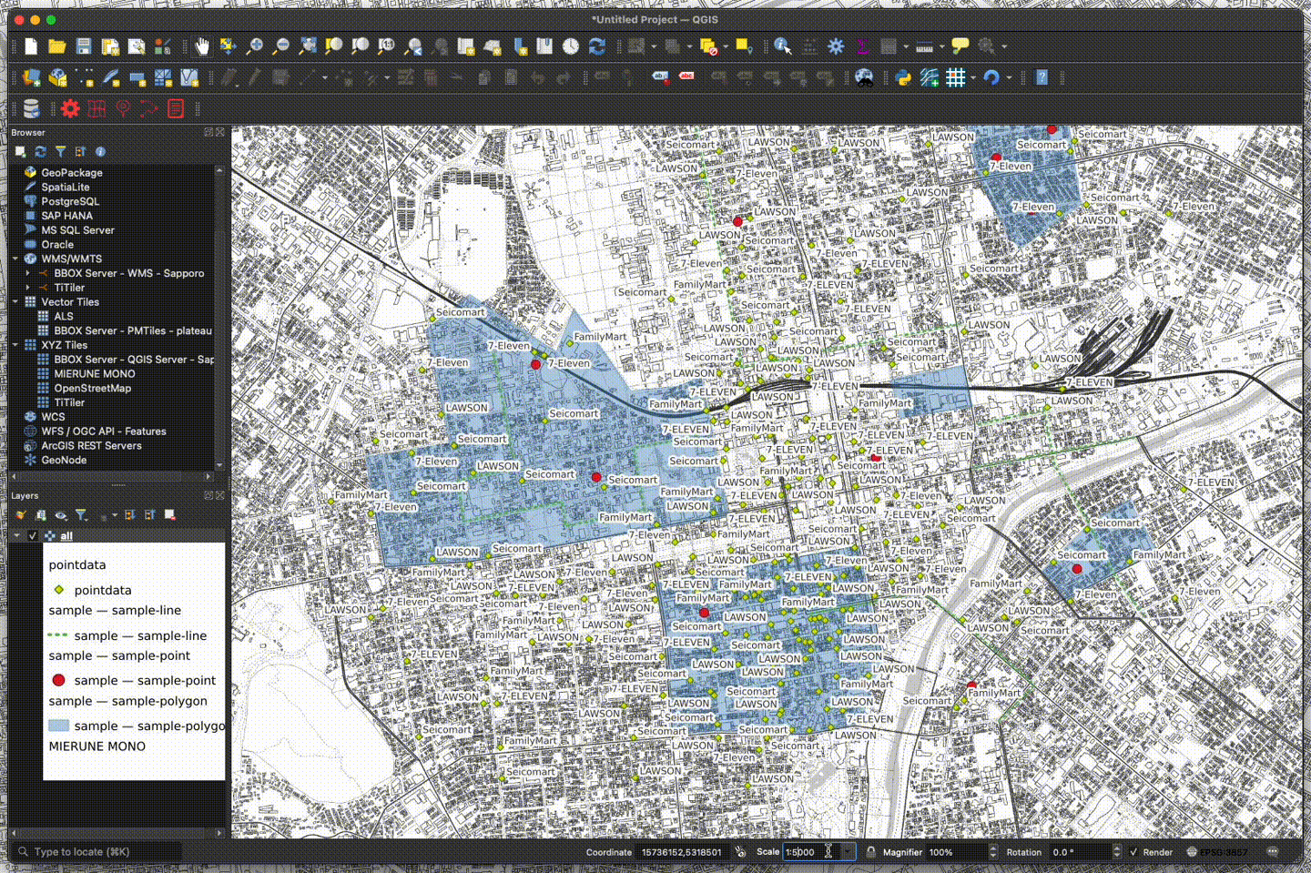Select PostgreSQL in the Browser tree
Image resolution: width=1311 pixels, height=873 pixels.
pyautogui.click(x=69, y=201)
